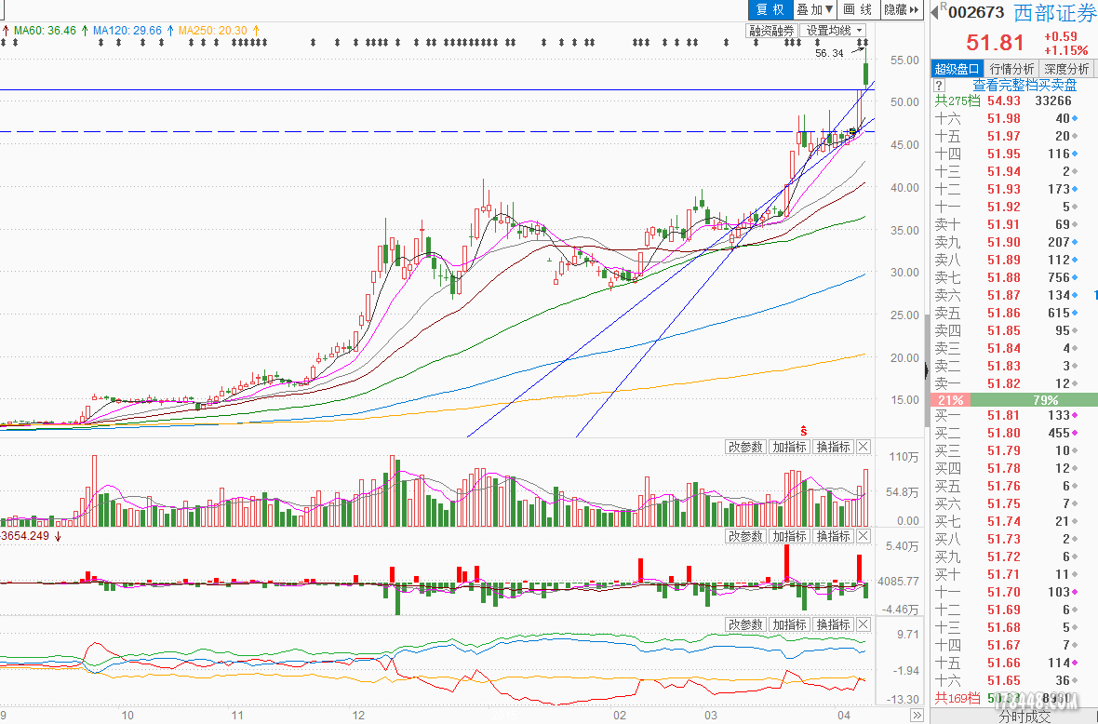Image resolution: width=1098 pixels, height=724 pixels.
Task: Click the current price 51.81 header
Action: [x=995, y=43]
